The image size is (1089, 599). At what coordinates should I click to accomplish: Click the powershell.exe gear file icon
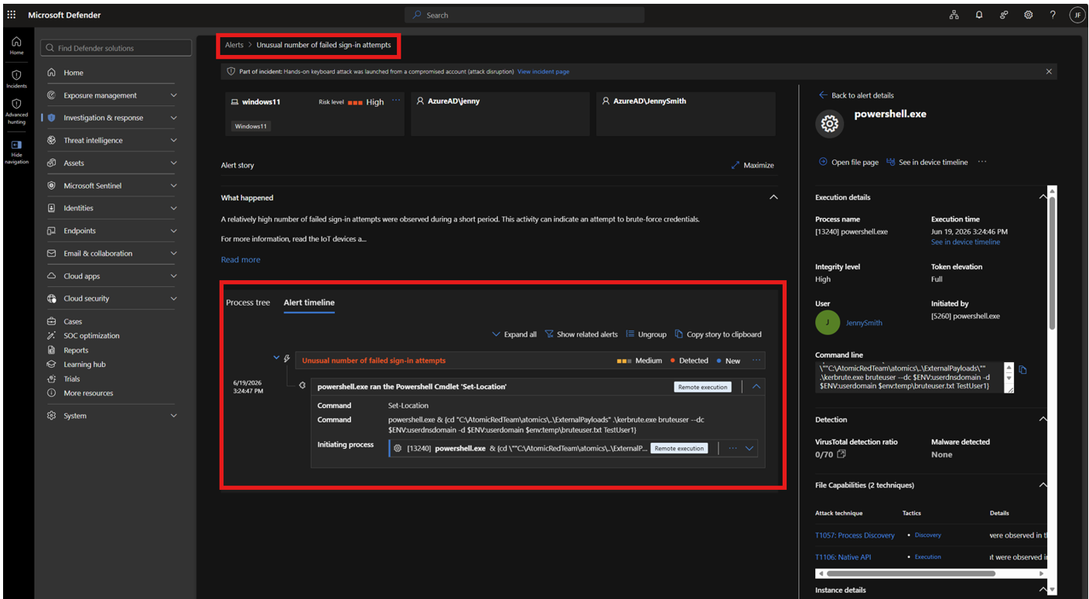(830, 123)
